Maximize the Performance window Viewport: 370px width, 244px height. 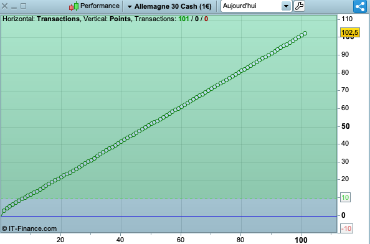24,6
